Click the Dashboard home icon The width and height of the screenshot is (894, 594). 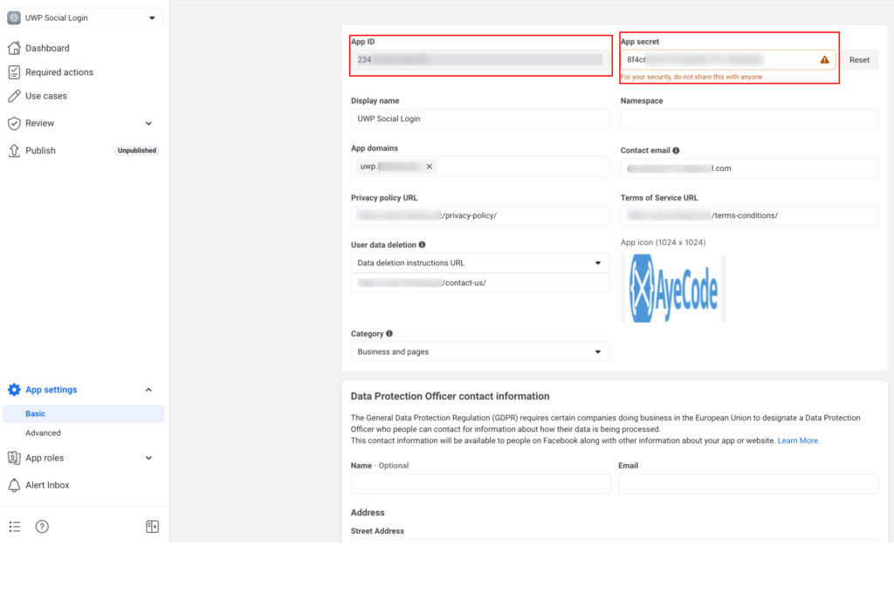14,48
